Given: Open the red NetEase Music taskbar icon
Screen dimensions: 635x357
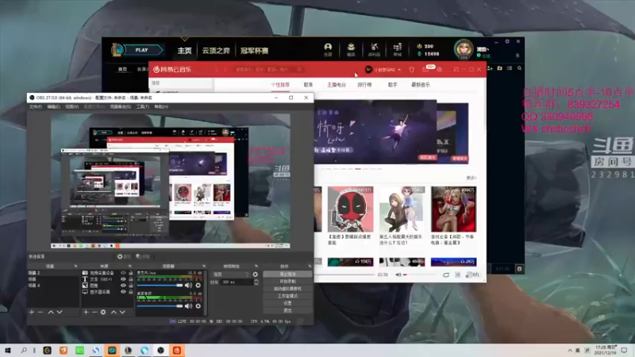Looking at the screenshot, I should [x=177, y=350].
